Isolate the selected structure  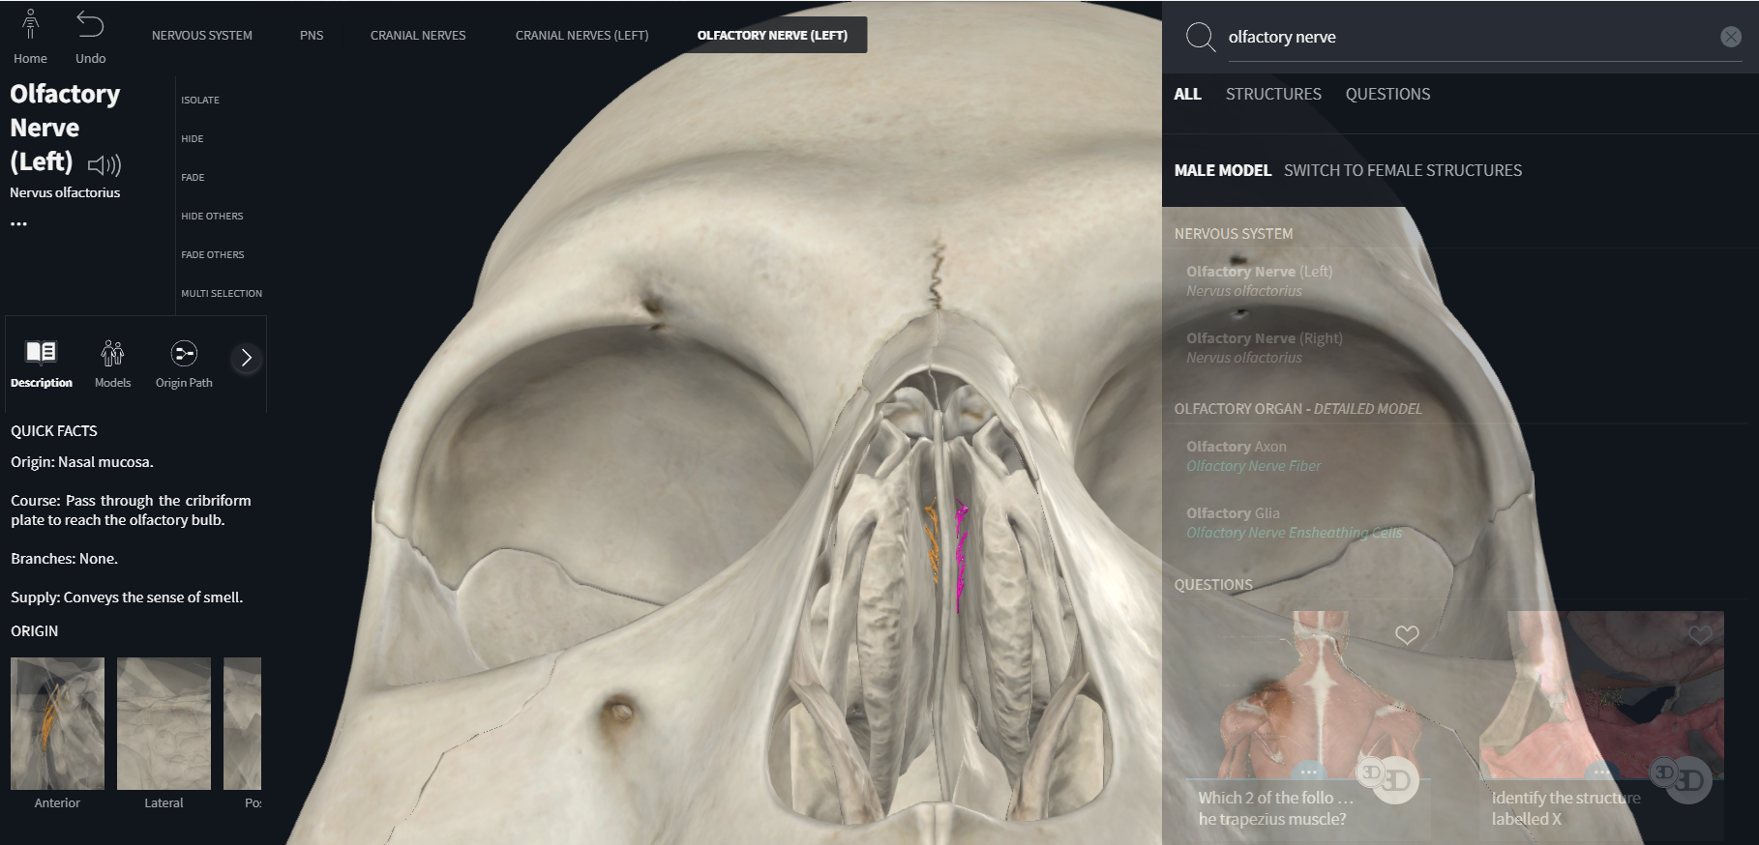pyautogui.click(x=200, y=100)
